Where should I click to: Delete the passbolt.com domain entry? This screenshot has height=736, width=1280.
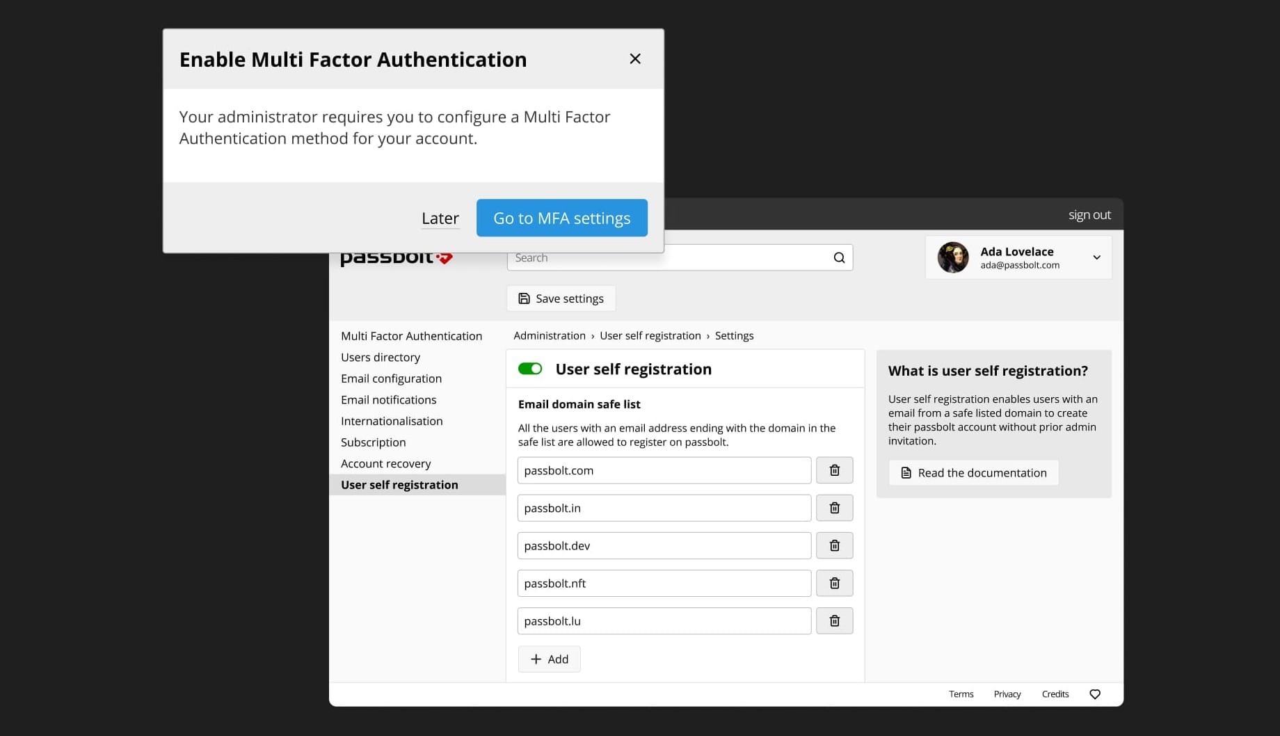point(834,470)
